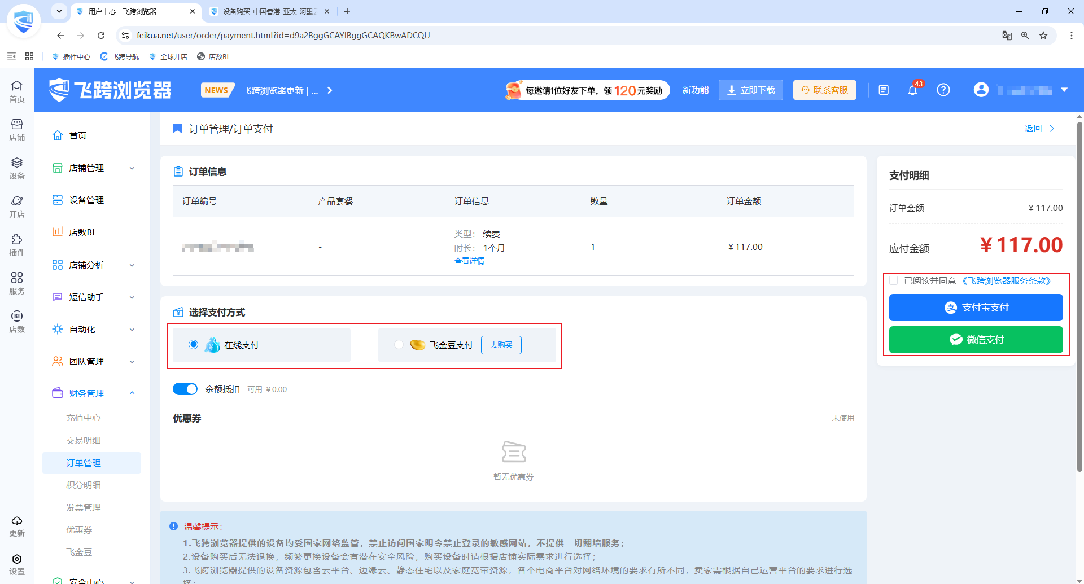Switch to the 设备购买 browser tab
The image size is (1084, 584).
[x=268, y=11]
